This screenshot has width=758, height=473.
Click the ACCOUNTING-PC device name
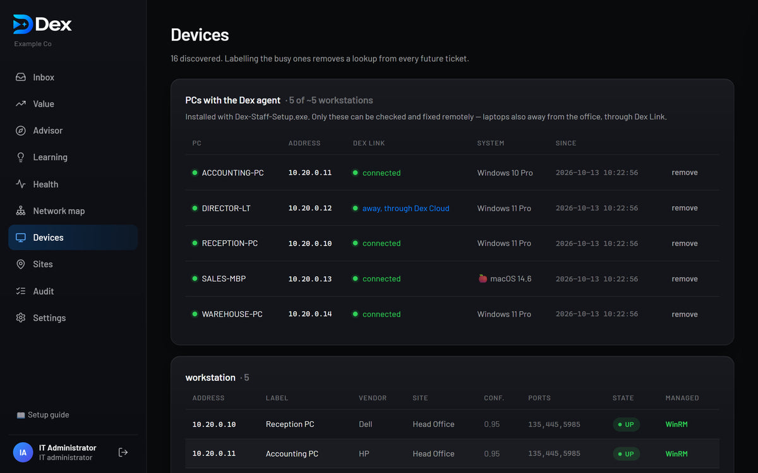(233, 173)
